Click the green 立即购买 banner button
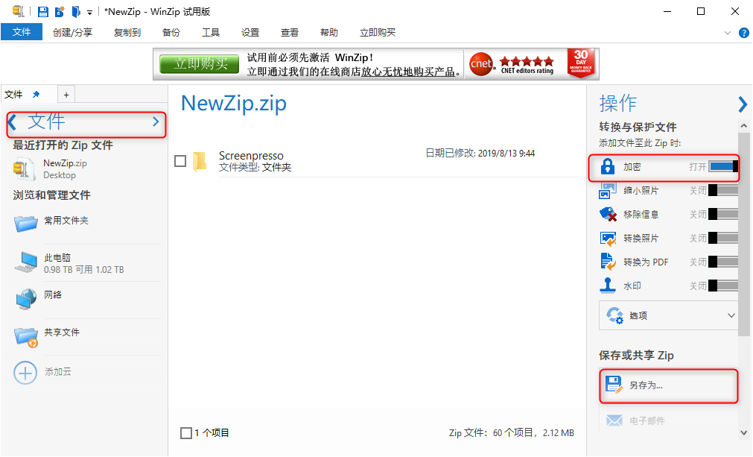The height and width of the screenshot is (457, 753). (x=200, y=63)
